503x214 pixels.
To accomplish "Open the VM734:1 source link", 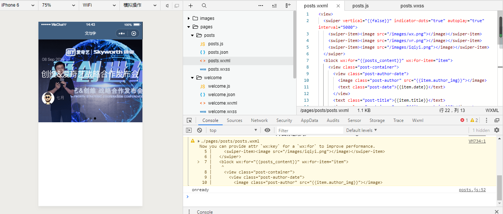I will tap(477, 141).
